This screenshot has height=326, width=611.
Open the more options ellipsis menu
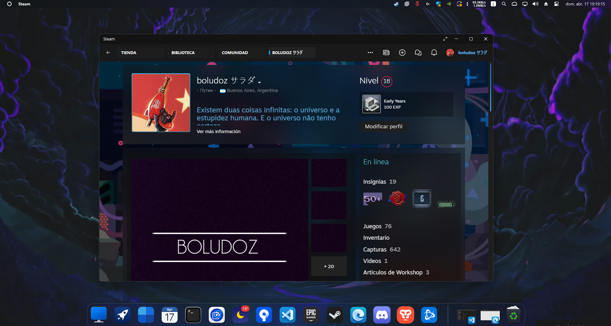[370, 53]
